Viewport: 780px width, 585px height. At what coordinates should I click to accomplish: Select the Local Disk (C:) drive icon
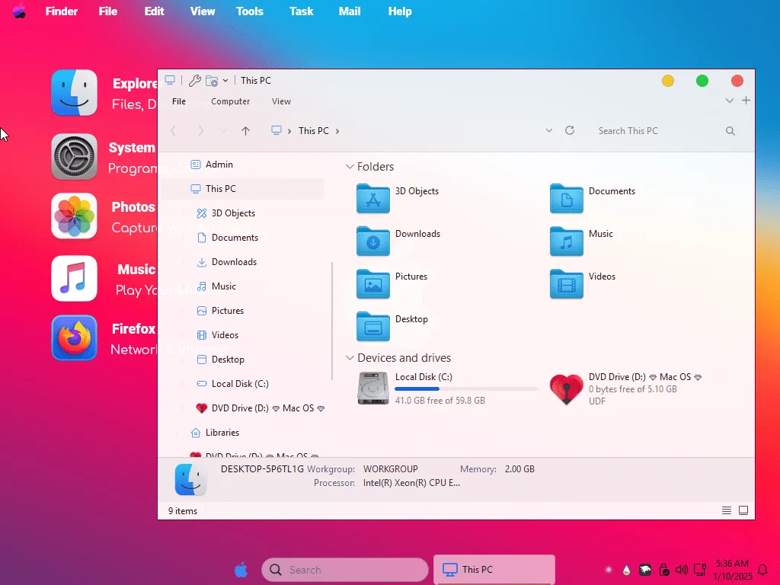(373, 388)
